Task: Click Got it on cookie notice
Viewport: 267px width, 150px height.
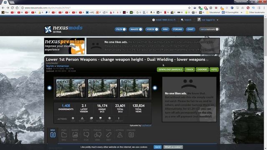Action: tap(158, 147)
